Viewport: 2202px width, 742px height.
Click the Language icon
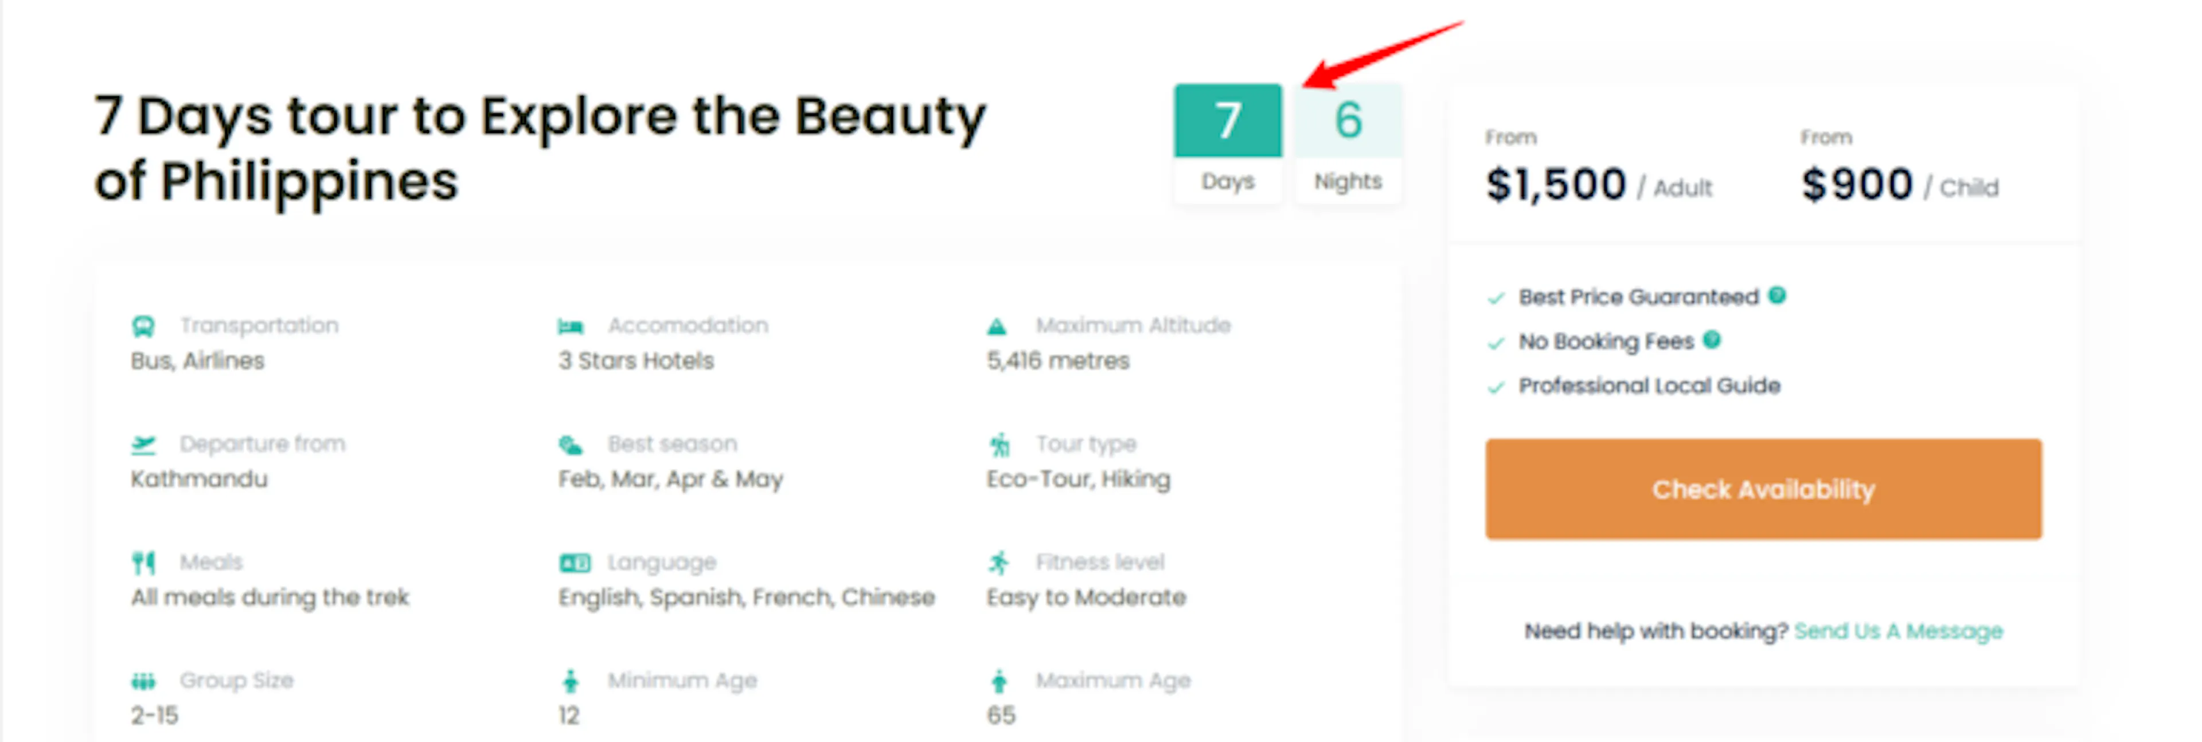tap(575, 563)
